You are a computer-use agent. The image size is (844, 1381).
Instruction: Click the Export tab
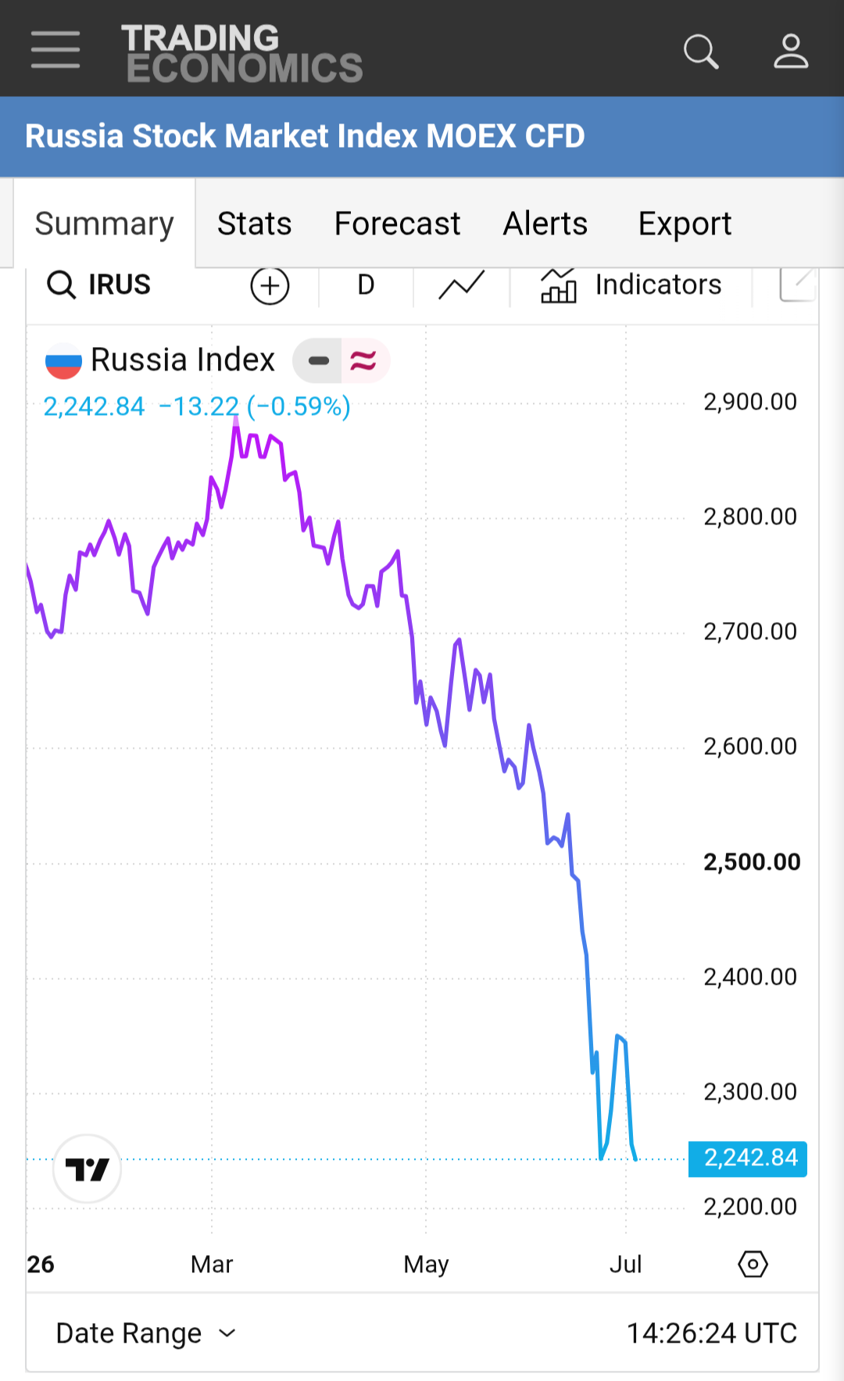click(685, 224)
